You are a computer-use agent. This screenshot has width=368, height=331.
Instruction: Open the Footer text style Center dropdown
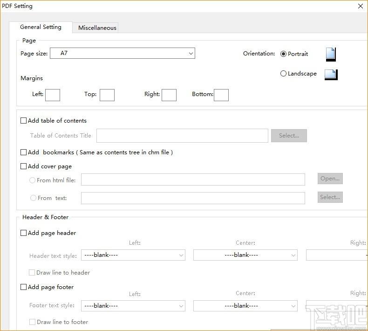245,306
